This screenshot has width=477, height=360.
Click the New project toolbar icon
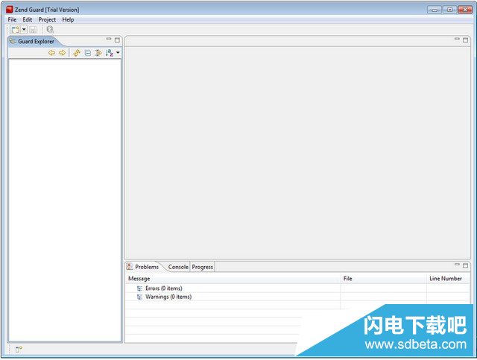(14, 29)
